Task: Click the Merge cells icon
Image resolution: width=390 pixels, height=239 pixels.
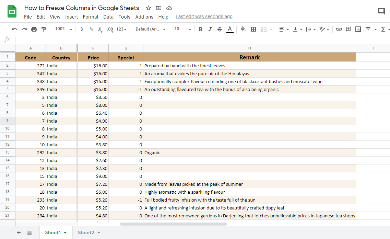Action: coord(264,29)
